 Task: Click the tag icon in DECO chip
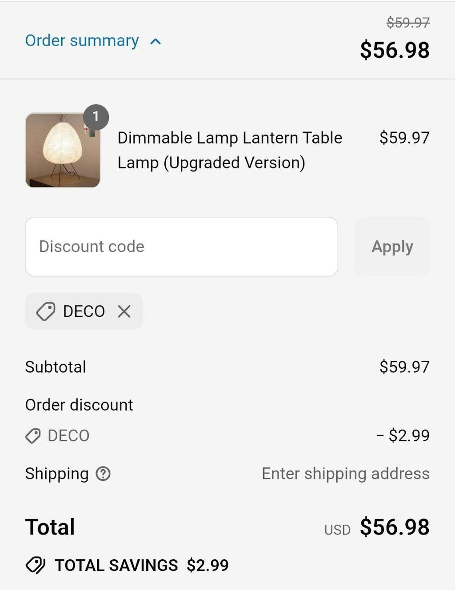[46, 311]
